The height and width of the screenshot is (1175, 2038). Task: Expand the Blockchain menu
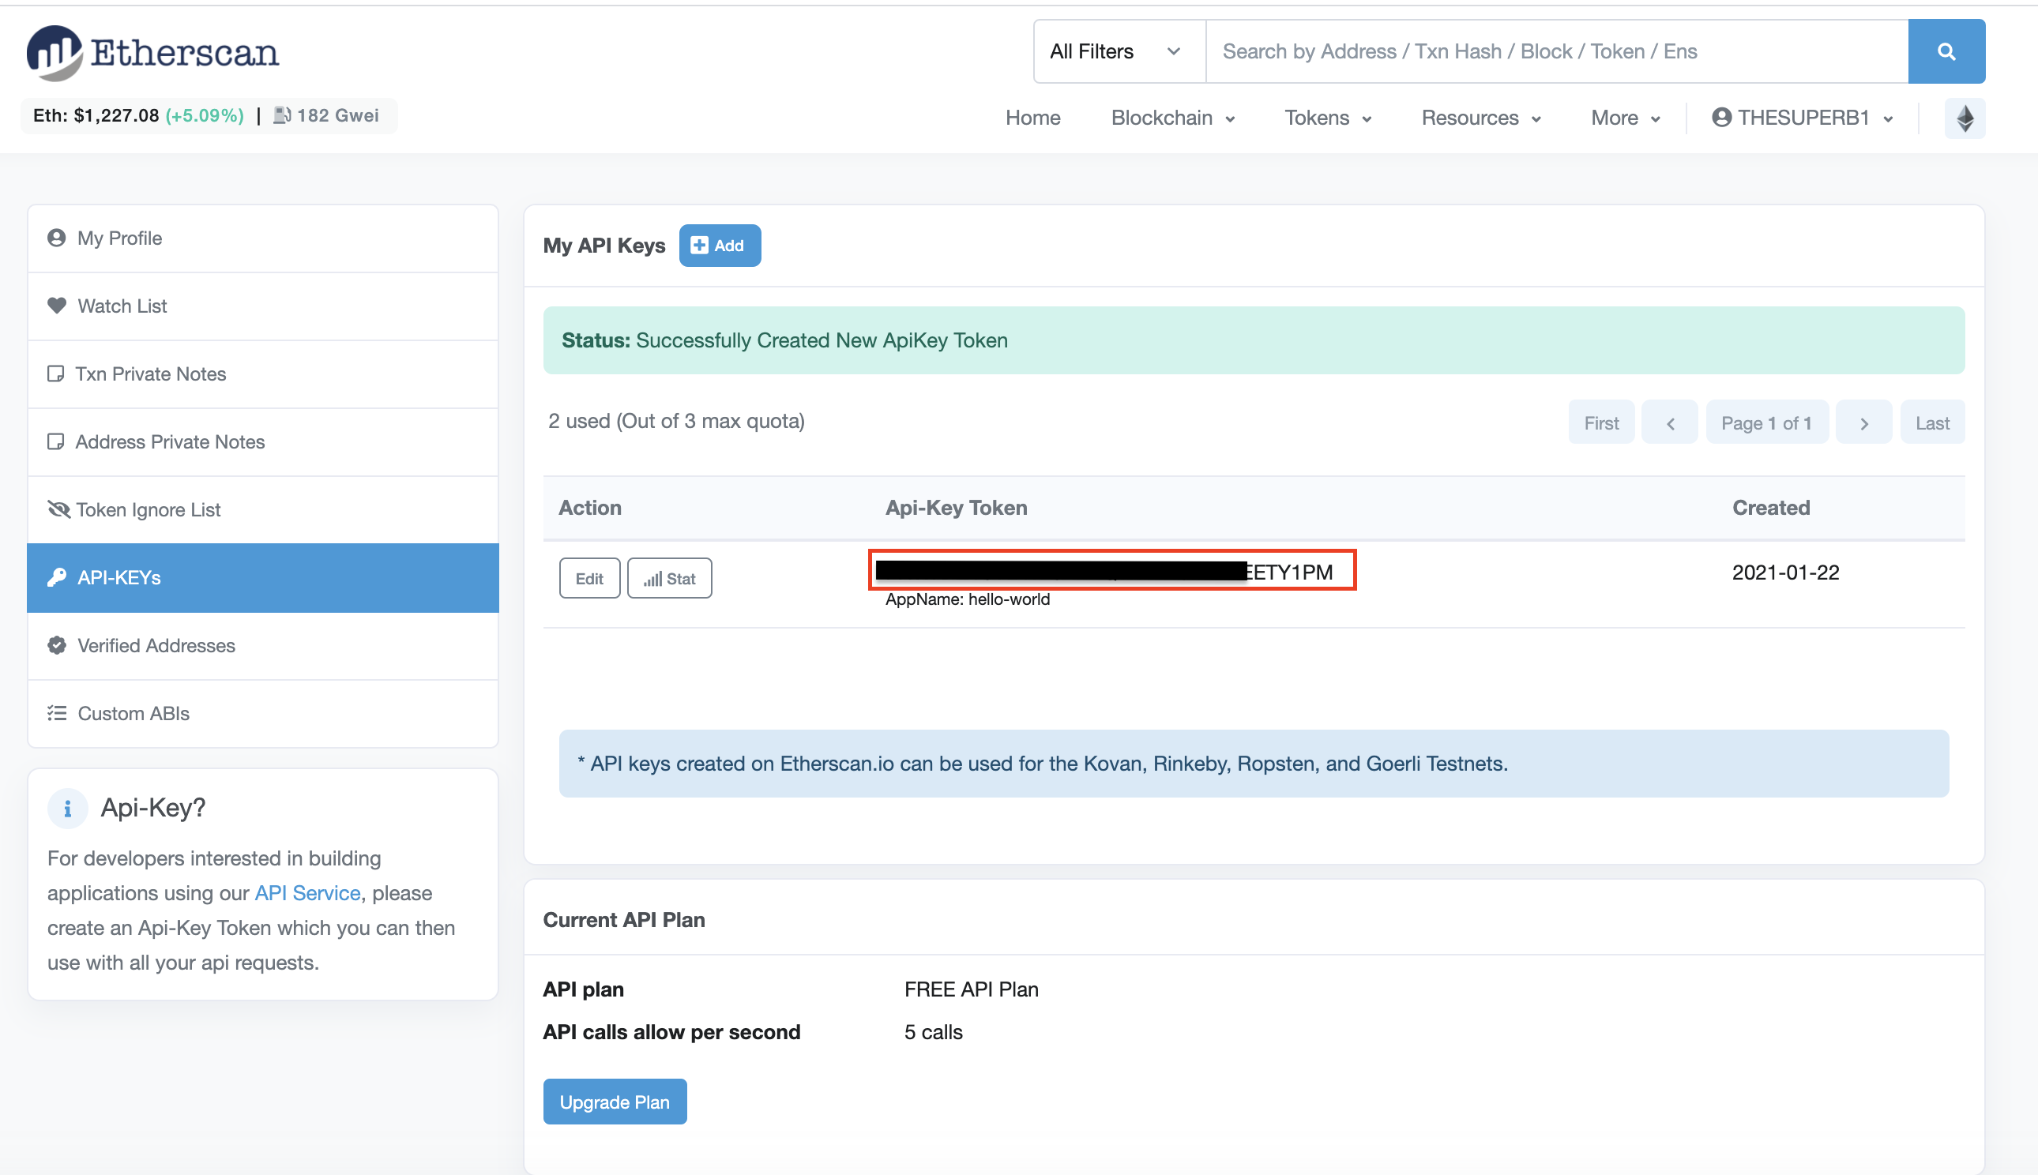click(x=1172, y=118)
